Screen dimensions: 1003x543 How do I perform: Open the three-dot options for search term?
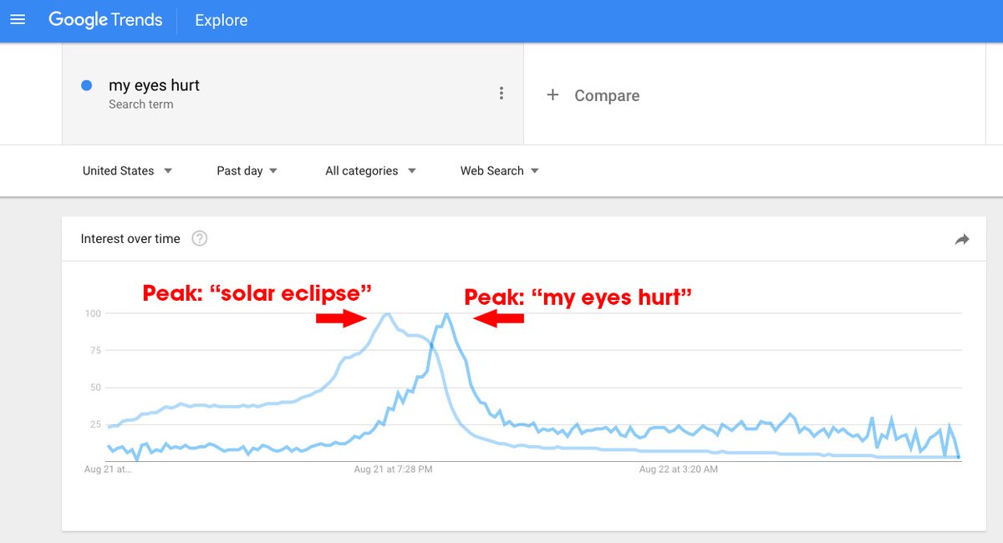tap(501, 94)
